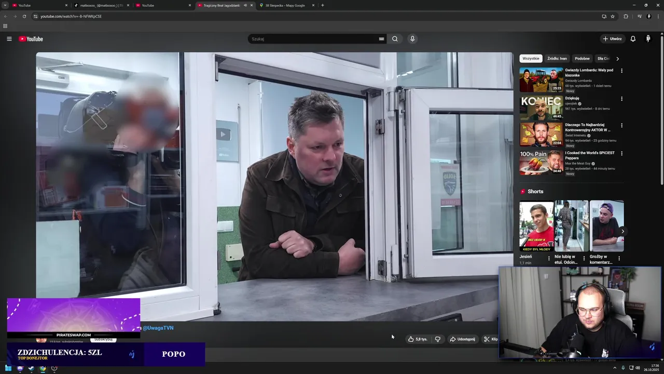The height and width of the screenshot is (374, 664).
Task: Select the Wszystkie filter chip
Action: pos(531,59)
